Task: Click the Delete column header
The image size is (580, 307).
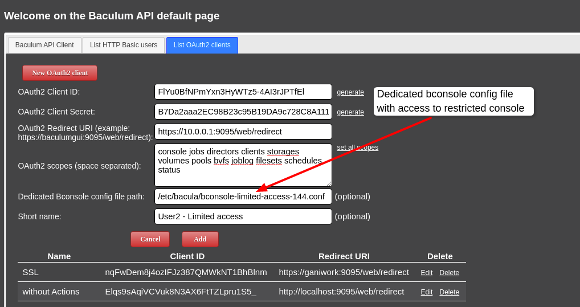Action: (440, 256)
